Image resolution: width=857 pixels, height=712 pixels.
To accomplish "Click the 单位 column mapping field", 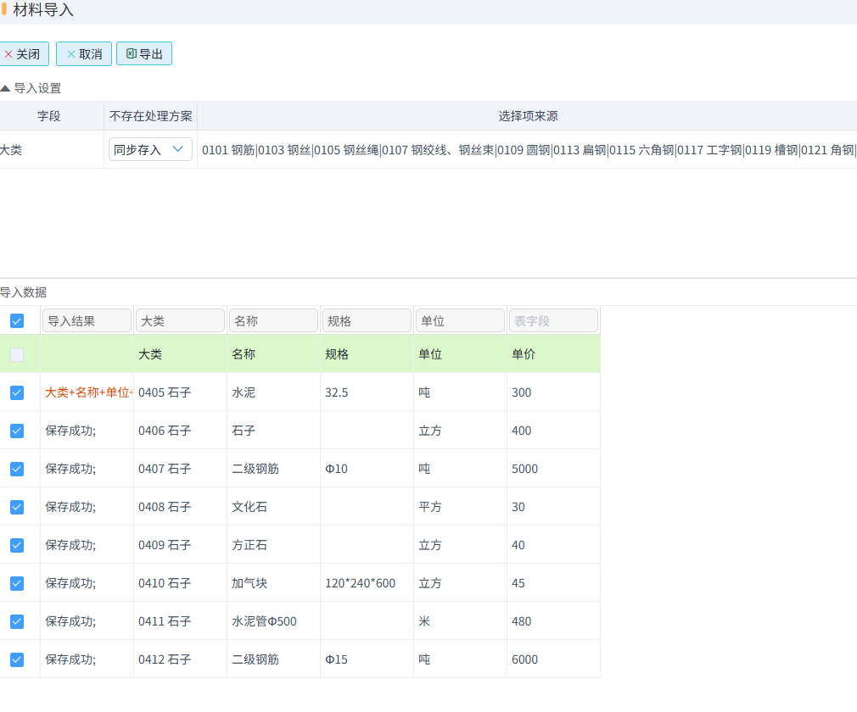I will click(460, 321).
